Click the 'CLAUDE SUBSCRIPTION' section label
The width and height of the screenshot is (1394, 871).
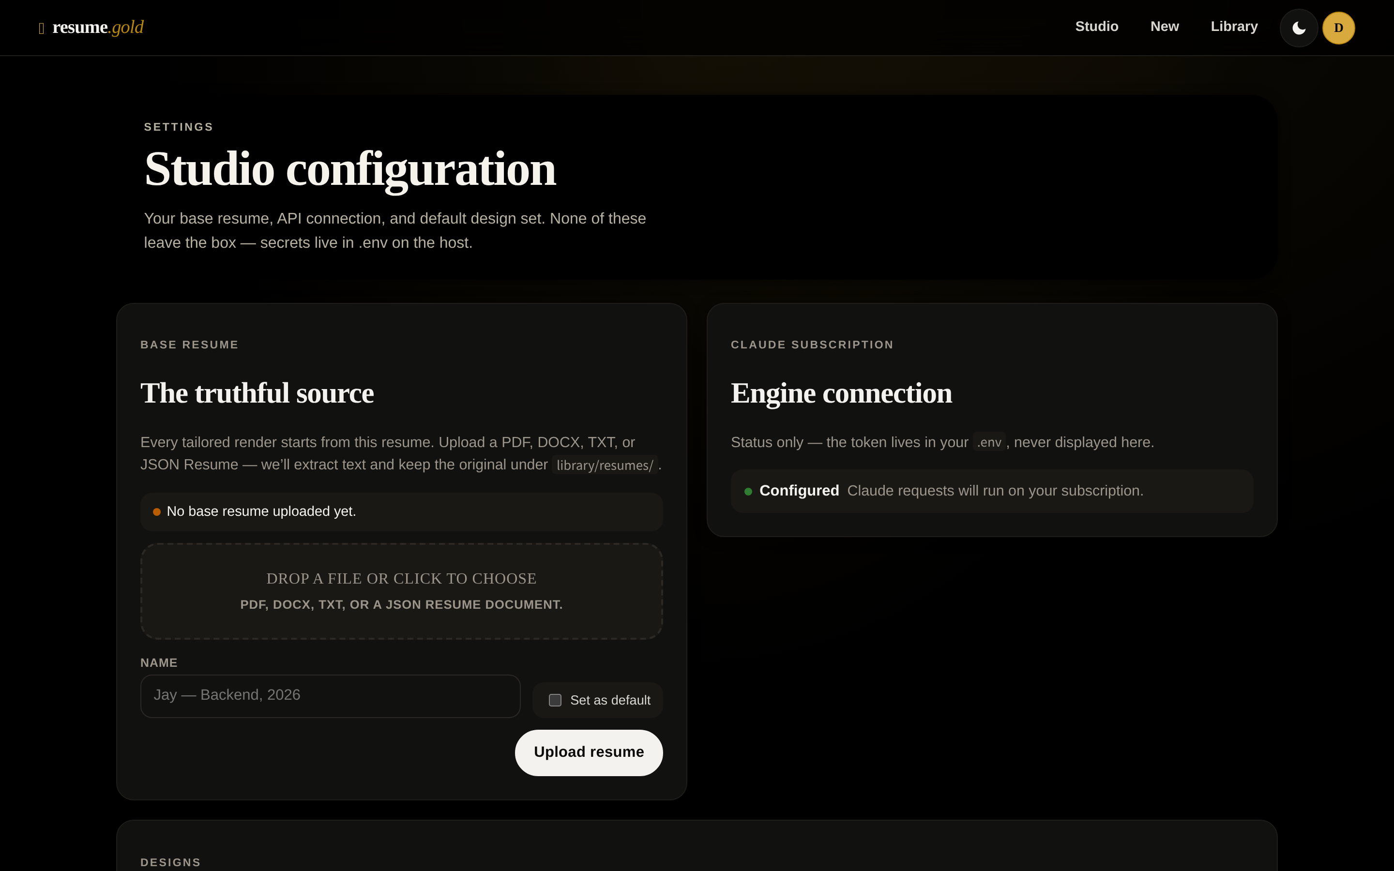coord(812,345)
